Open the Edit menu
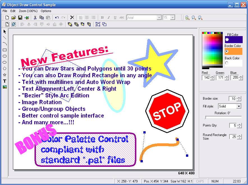 (13, 11)
